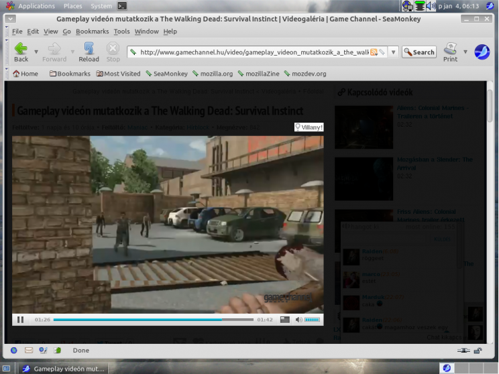499x374 pixels.
Task: Open the File menu
Action: tap(17, 32)
